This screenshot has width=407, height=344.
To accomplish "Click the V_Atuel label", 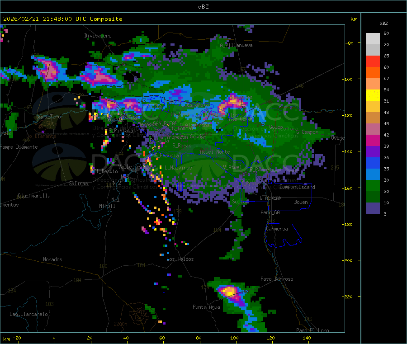I will (232, 167).
